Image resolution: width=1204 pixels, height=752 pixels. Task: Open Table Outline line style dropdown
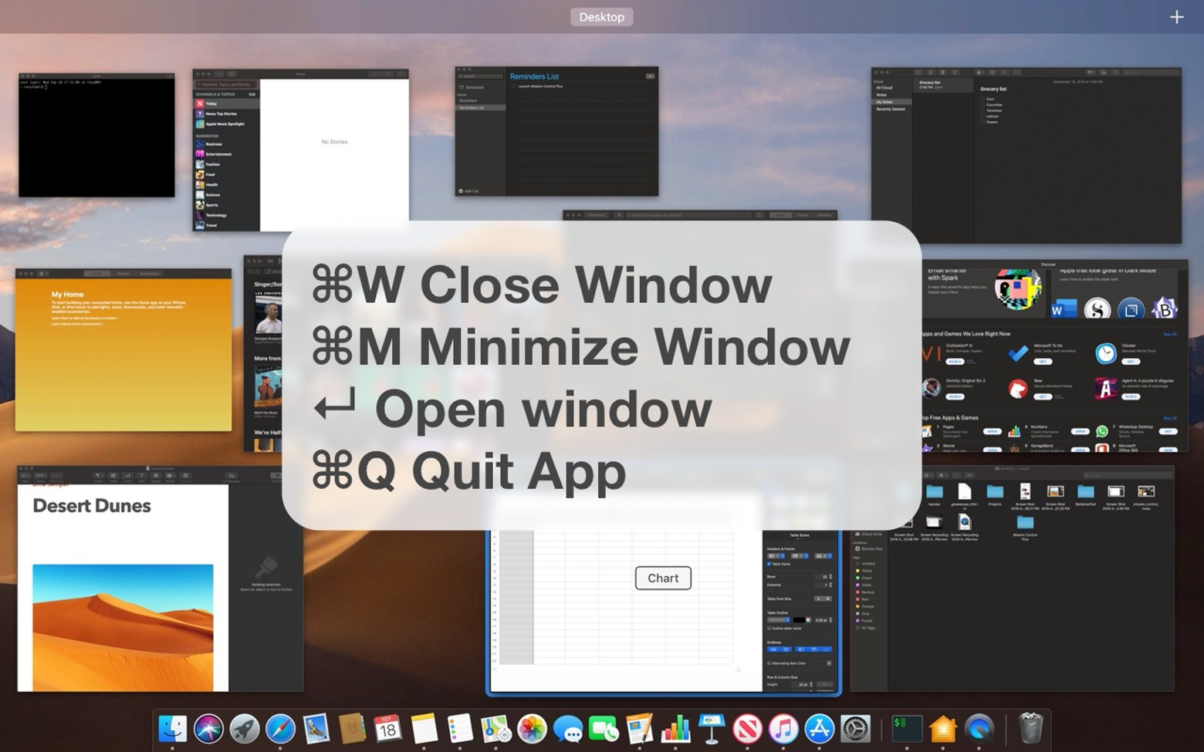coord(778,620)
